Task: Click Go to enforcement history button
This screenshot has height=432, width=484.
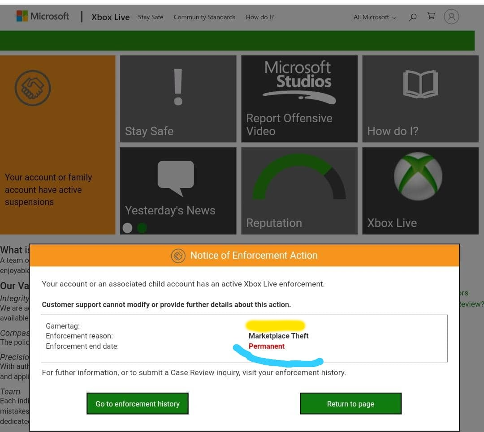Action: click(138, 404)
